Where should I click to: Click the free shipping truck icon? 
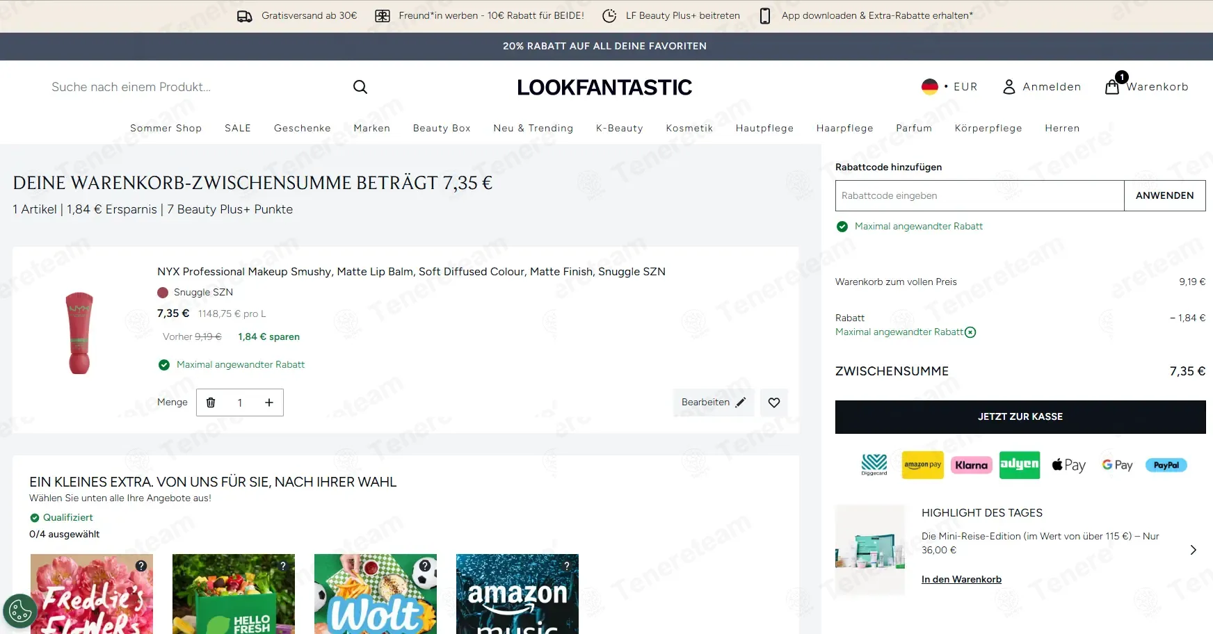click(244, 16)
